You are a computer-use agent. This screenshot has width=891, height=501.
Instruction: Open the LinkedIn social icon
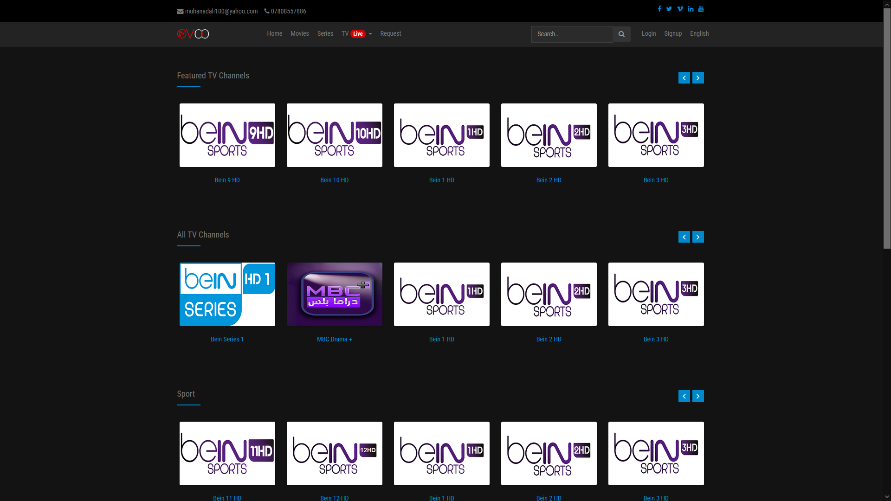coord(691,9)
